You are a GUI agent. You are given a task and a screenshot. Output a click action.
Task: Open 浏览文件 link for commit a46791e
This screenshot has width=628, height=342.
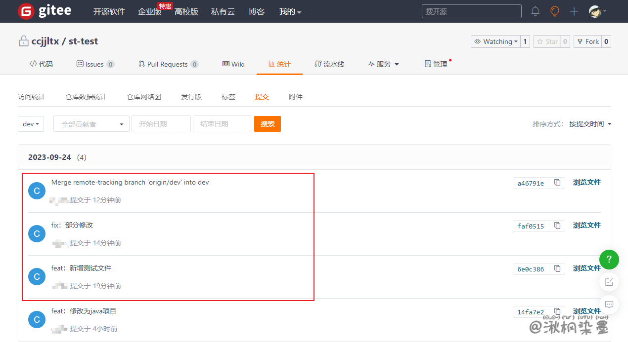point(586,183)
